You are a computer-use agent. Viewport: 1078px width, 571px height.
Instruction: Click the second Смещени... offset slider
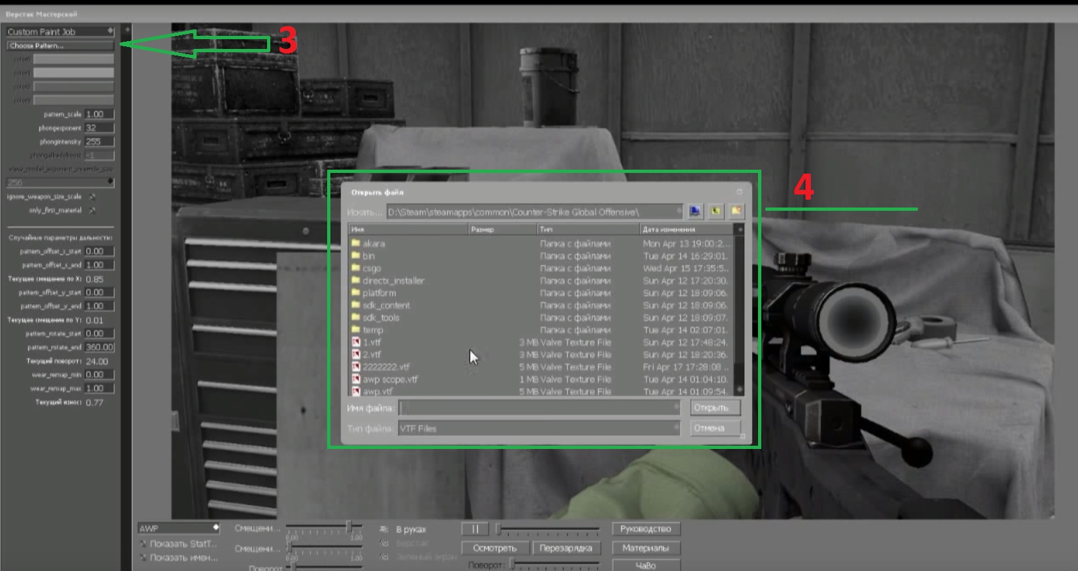(x=325, y=548)
